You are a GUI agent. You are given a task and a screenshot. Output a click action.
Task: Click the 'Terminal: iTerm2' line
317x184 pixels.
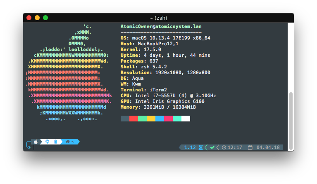[x=144, y=90]
